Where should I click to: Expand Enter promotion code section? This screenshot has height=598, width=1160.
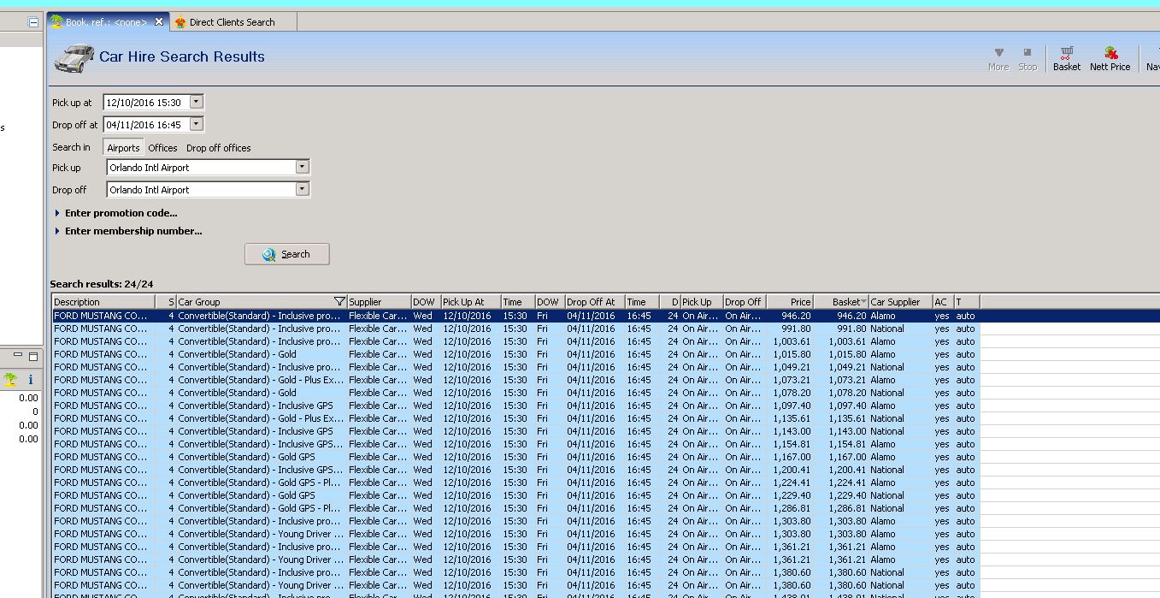pos(121,213)
